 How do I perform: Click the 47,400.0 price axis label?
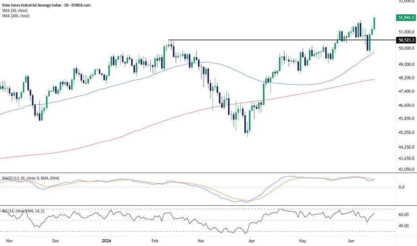(406, 91)
